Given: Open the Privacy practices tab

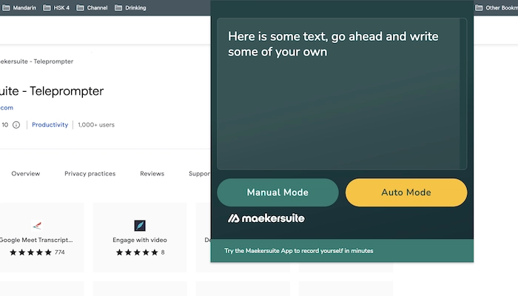Looking at the screenshot, I should (x=90, y=174).
